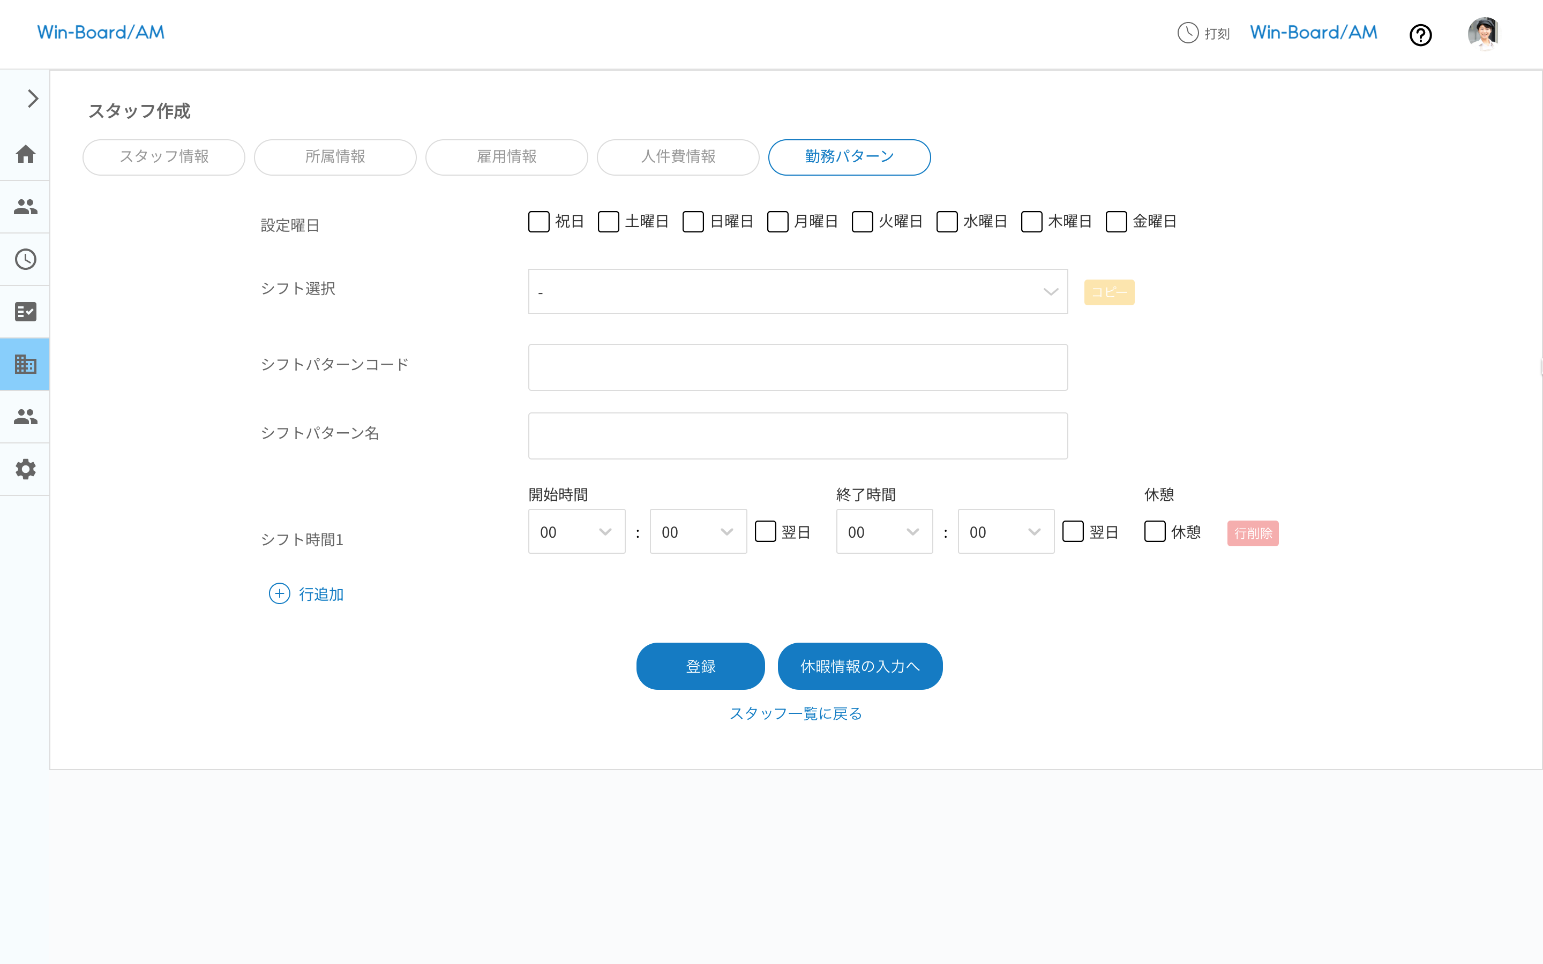Click the 登録 button
Screen dimensions: 1543x964
pyautogui.click(x=700, y=666)
